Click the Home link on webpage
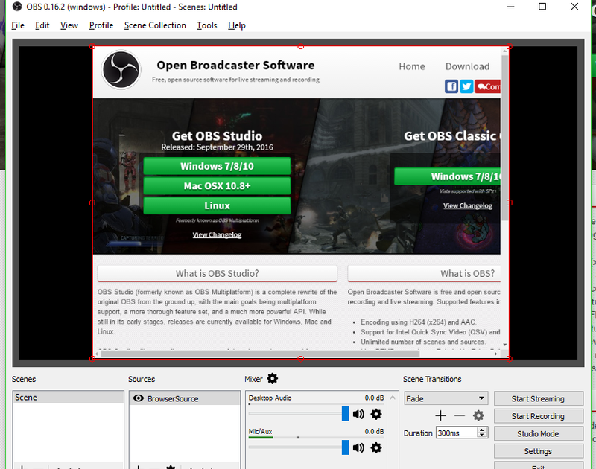Viewport: 596px width, 469px height. (x=412, y=66)
